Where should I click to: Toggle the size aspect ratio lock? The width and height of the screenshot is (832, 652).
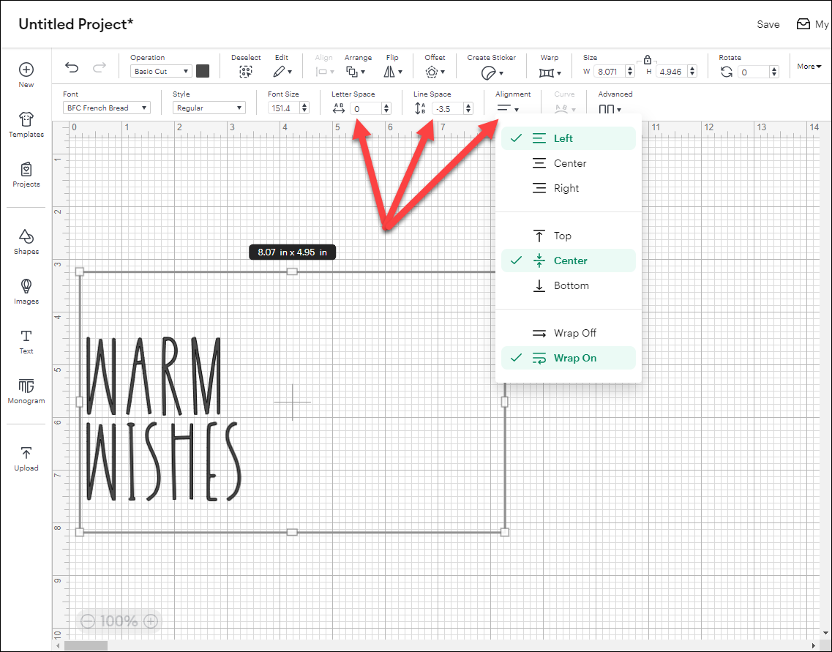(647, 60)
